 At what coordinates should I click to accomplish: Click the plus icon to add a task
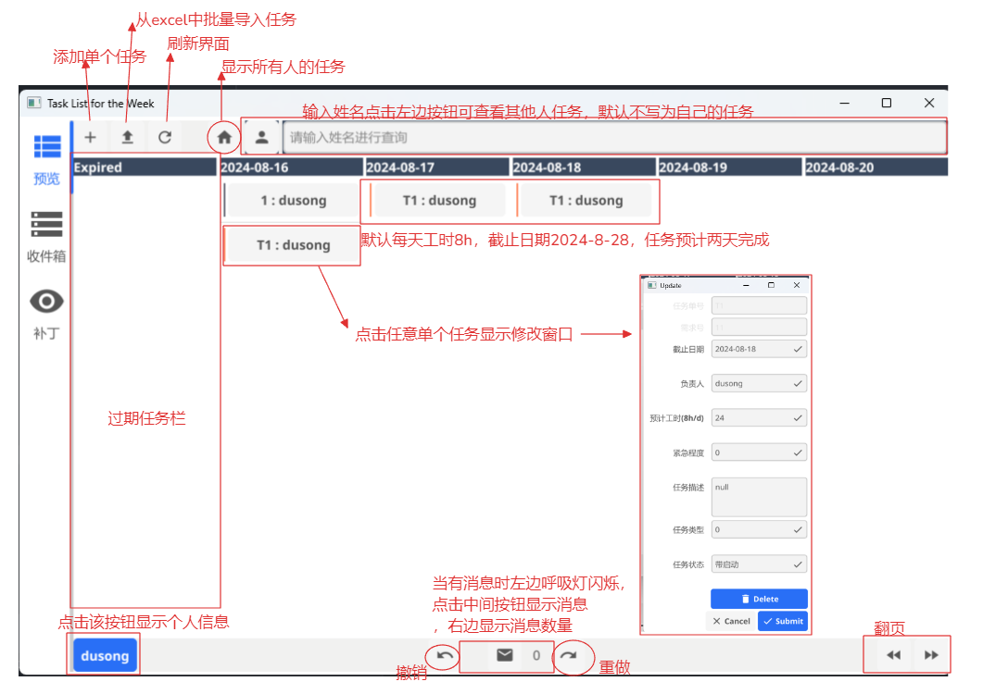[x=90, y=137]
